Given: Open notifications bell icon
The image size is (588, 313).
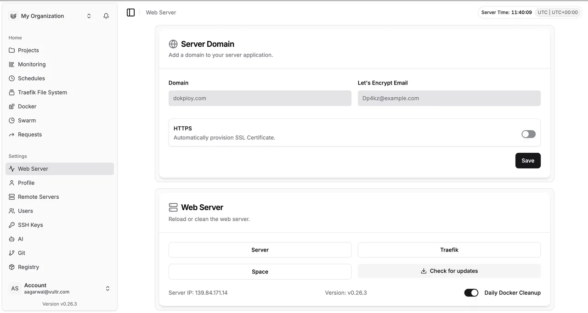Looking at the screenshot, I should point(106,16).
